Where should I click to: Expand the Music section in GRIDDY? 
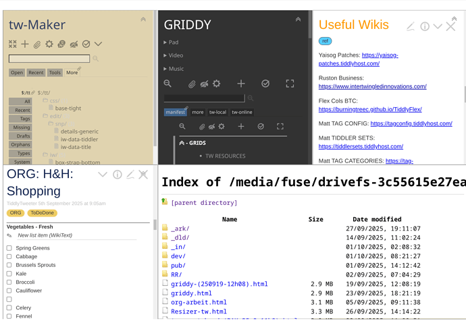[176, 69]
